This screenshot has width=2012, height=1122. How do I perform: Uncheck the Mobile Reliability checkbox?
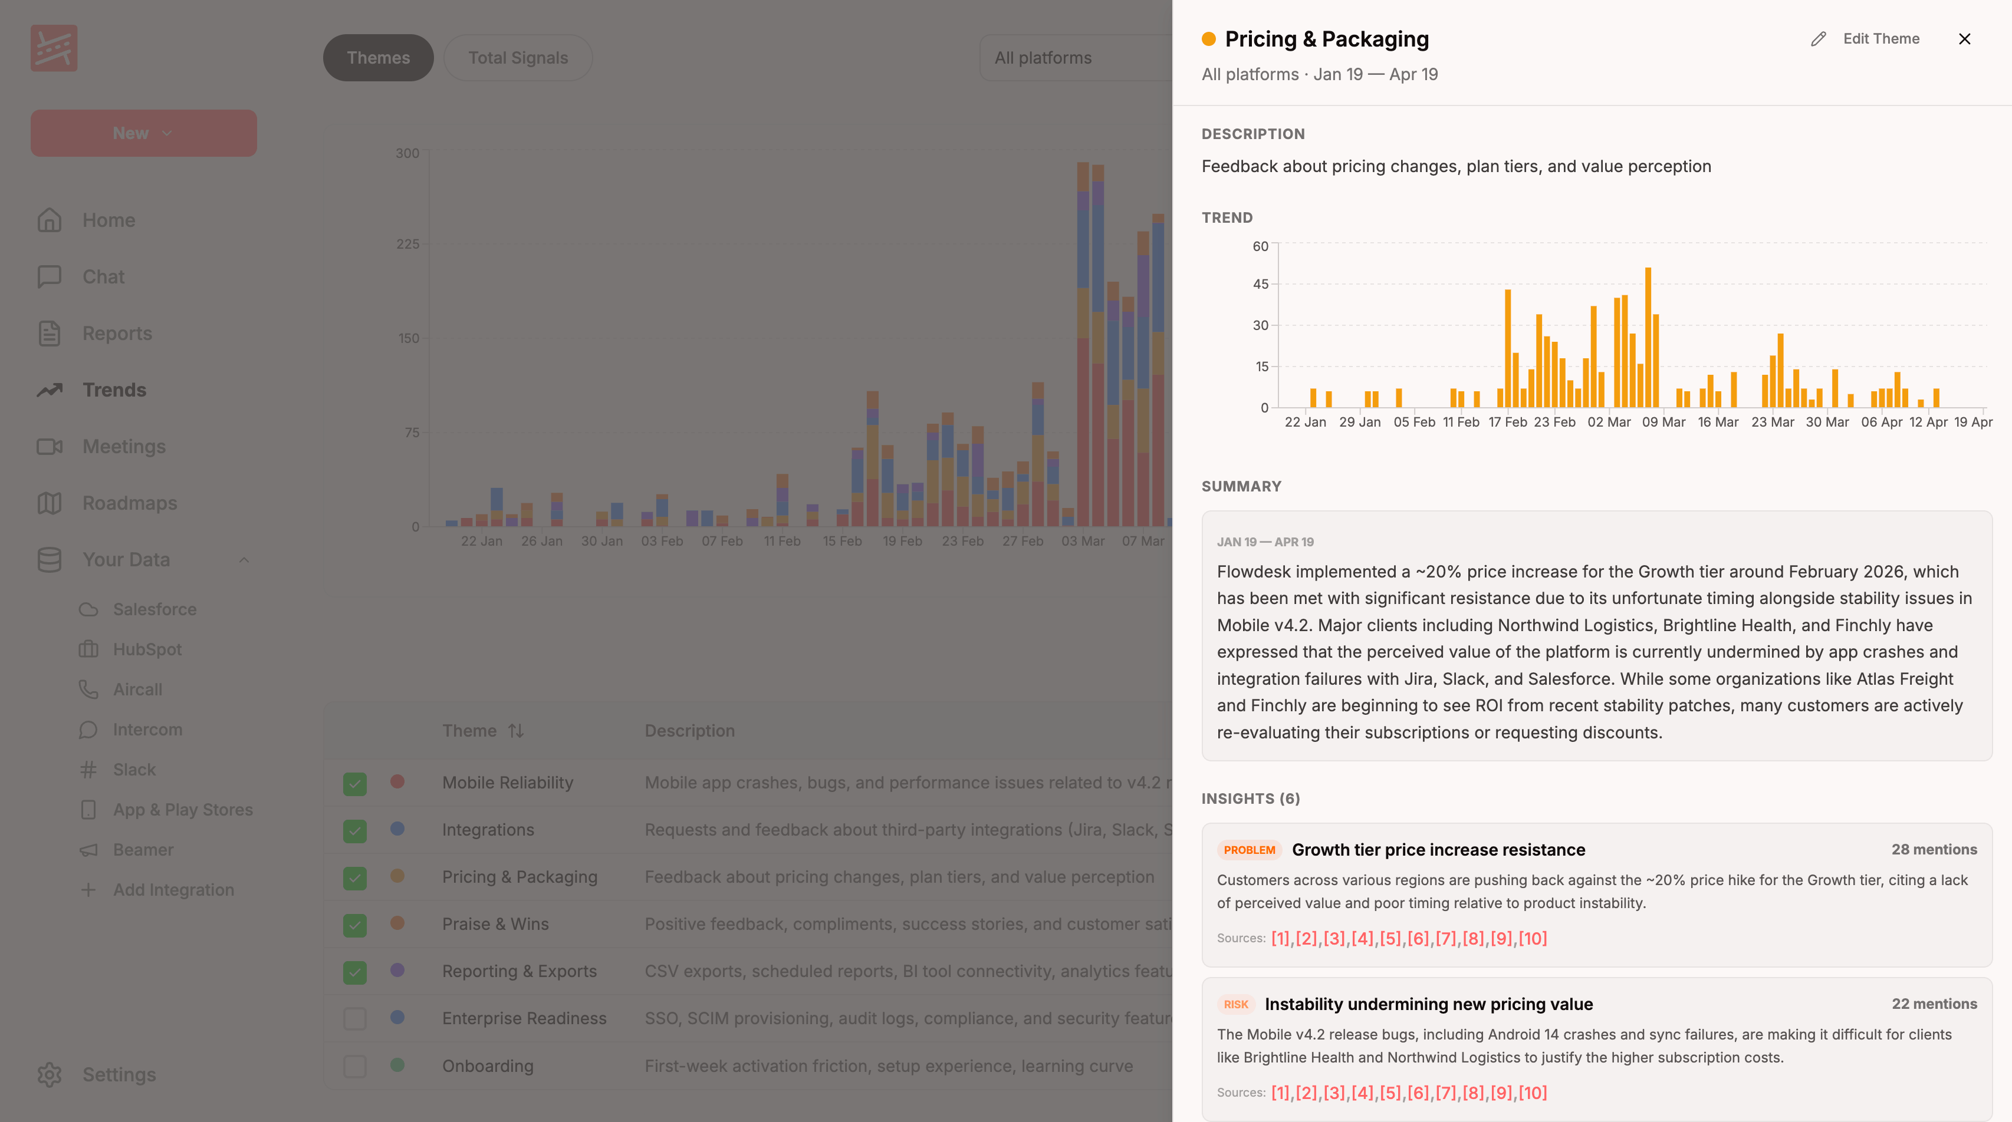(354, 784)
